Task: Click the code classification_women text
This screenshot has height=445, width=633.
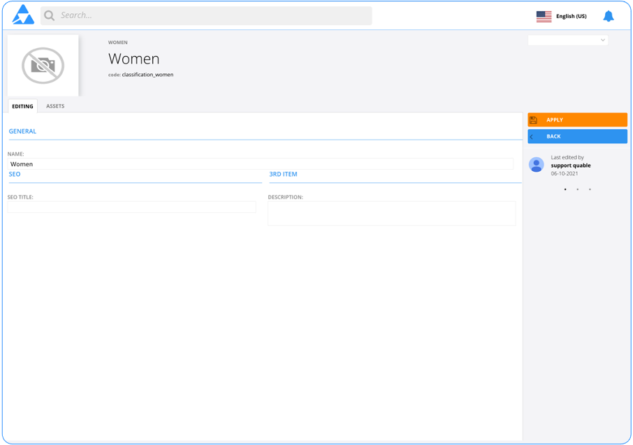Action: click(140, 75)
